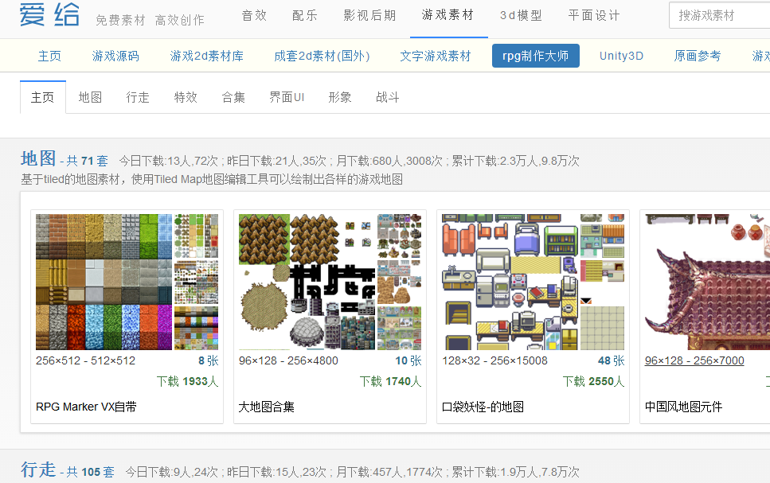The height and width of the screenshot is (483, 770).
Task: Navigate to 平面设计 section
Action: [x=594, y=16]
